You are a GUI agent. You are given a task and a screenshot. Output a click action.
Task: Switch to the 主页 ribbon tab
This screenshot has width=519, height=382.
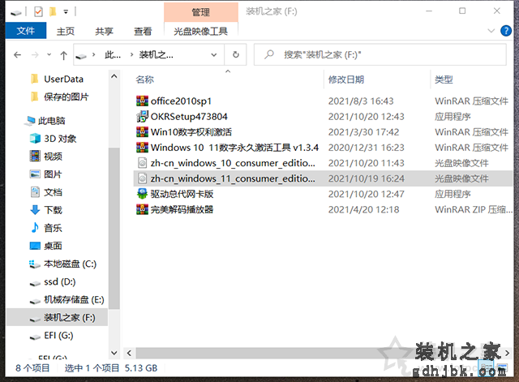coord(65,31)
